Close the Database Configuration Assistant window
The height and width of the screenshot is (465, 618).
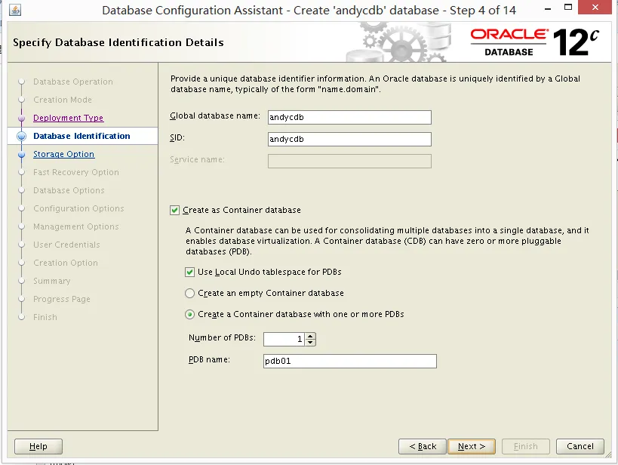point(595,7)
